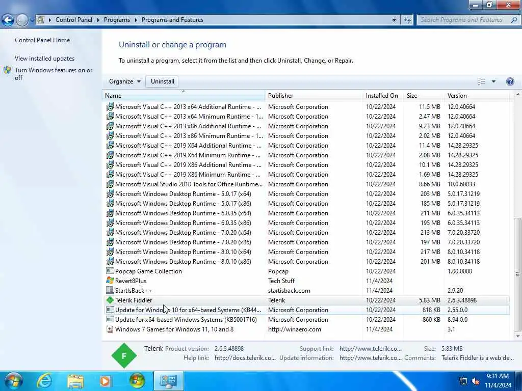Screen dimensions: 522x391
Task: Click the Popcap Game Collection icon
Action: (110, 271)
